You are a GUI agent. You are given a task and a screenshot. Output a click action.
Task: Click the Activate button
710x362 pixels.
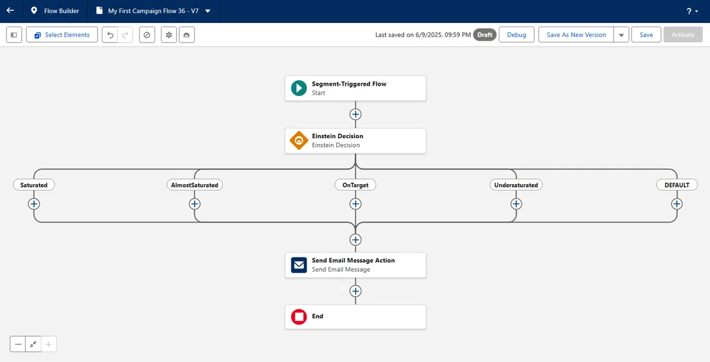click(683, 35)
